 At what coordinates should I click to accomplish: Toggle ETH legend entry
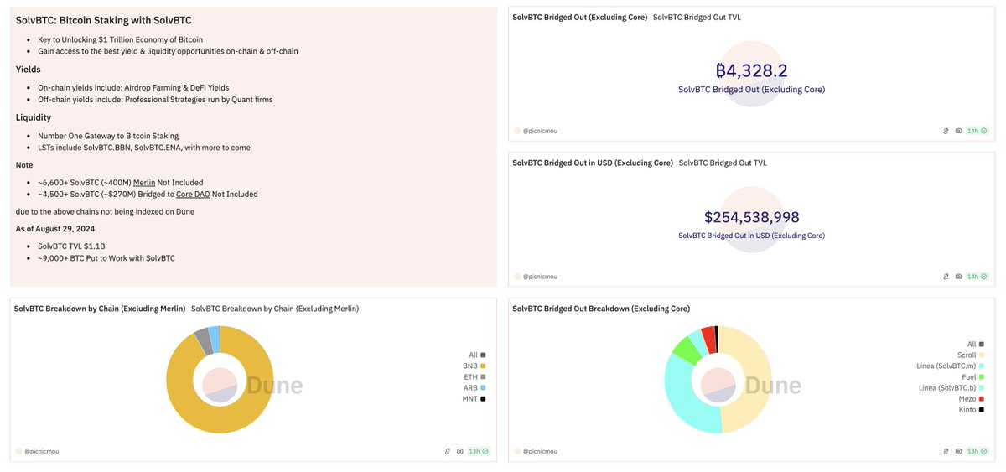pos(474,376)
